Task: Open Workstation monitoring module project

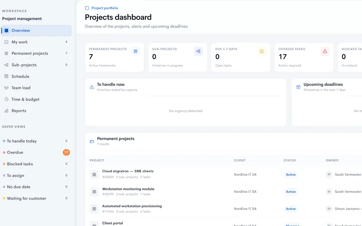Action: [128, 189]
